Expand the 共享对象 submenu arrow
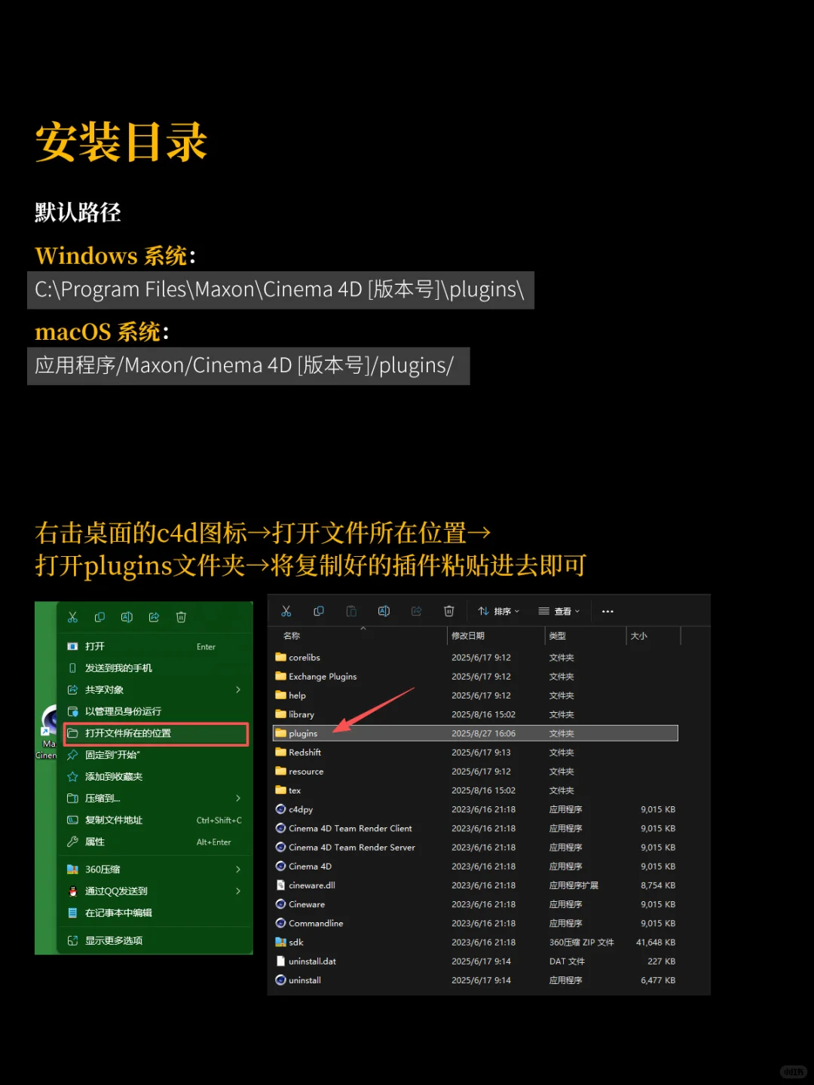Image resolution: width=814 pixels, height=1085 pixels. (238, 689)
